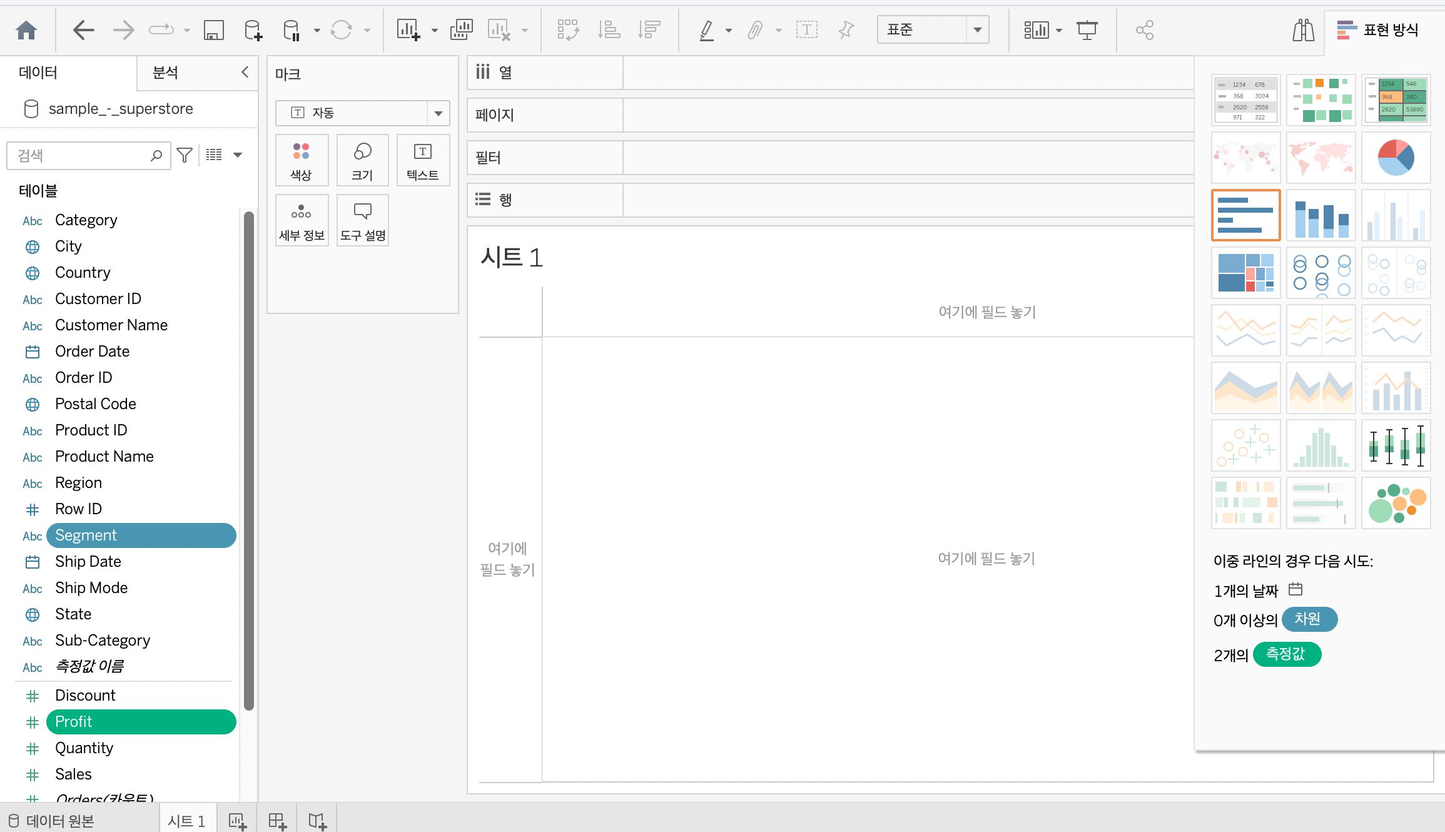Click the Tooltip (도구 설명) mark button

[363, 220]
